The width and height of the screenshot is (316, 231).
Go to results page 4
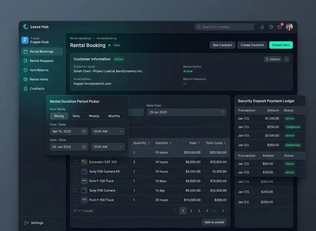(207, 211)
